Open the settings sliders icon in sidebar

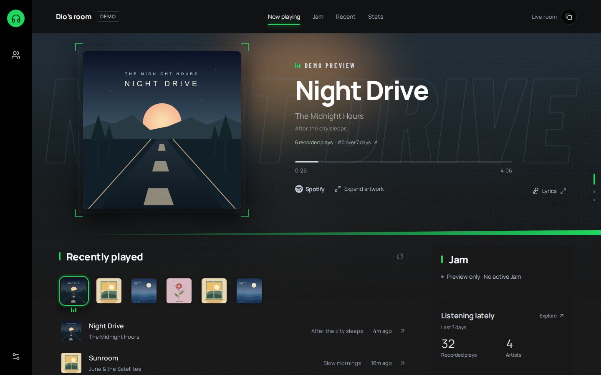pyautogui.click(x=16, y=357)
